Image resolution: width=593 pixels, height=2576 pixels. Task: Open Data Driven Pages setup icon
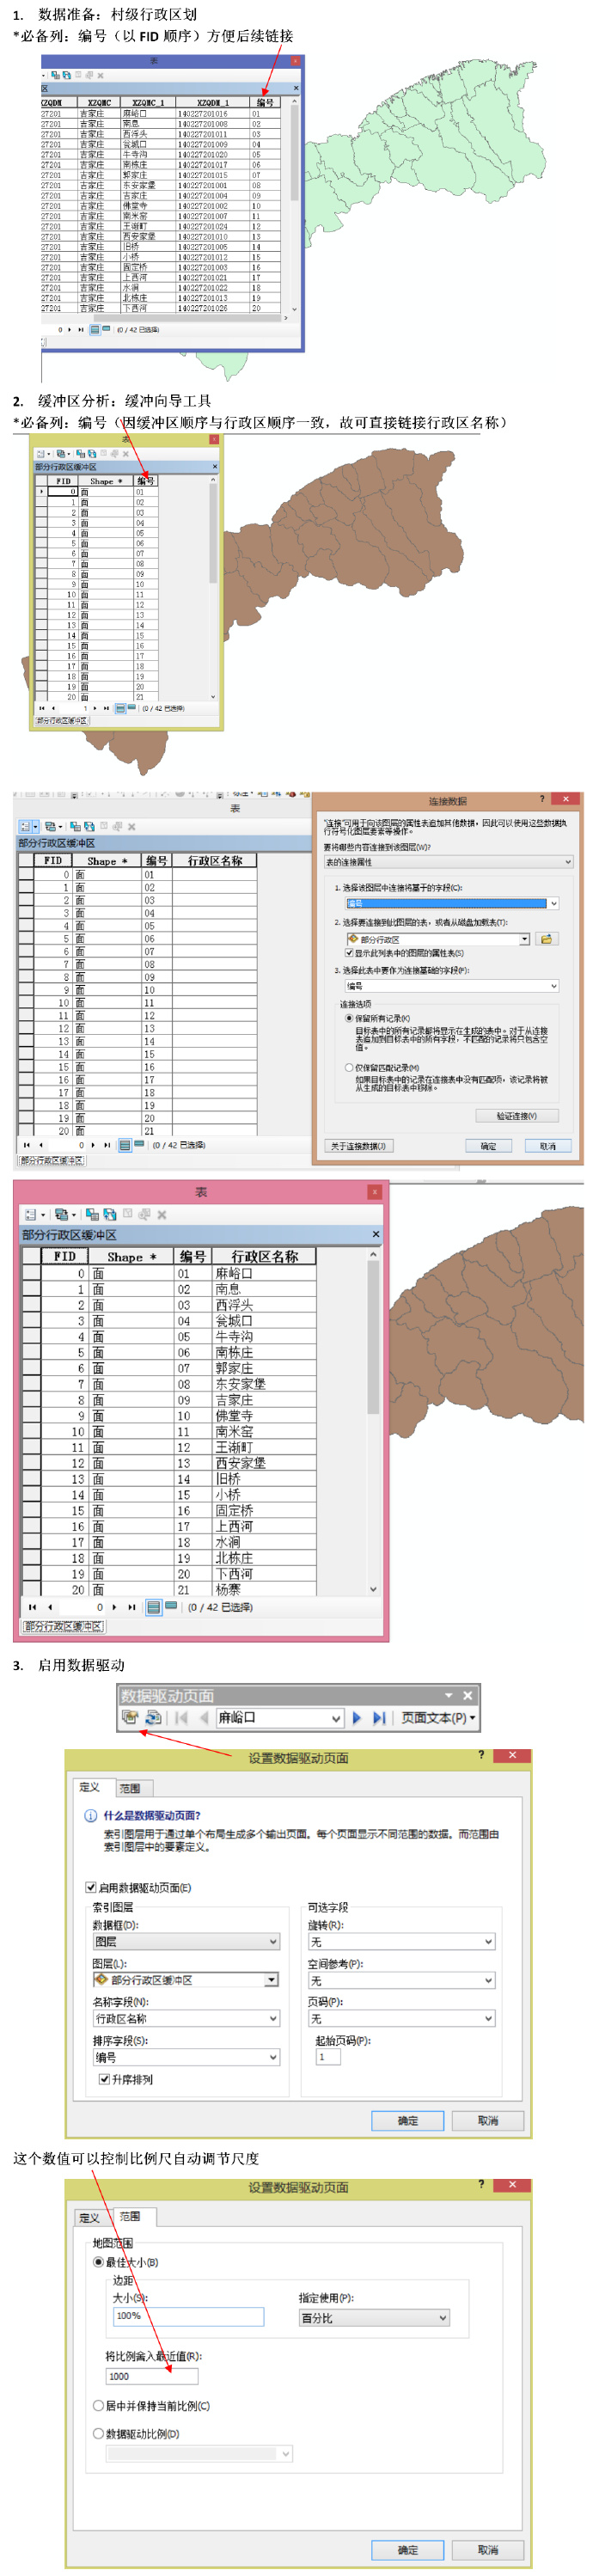click(129, 1717)
